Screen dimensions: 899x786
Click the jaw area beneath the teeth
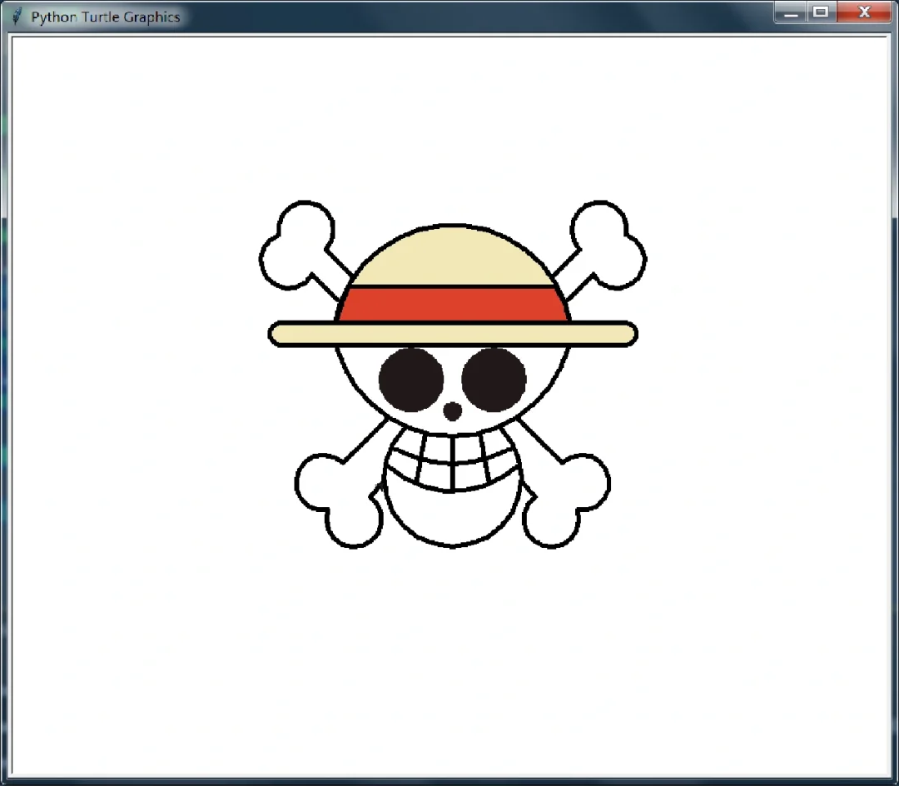[x=454, y=512]
